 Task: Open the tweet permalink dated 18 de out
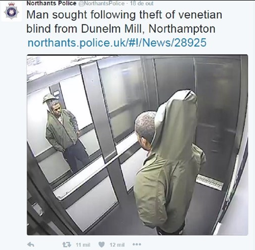(x=142, y=4)
